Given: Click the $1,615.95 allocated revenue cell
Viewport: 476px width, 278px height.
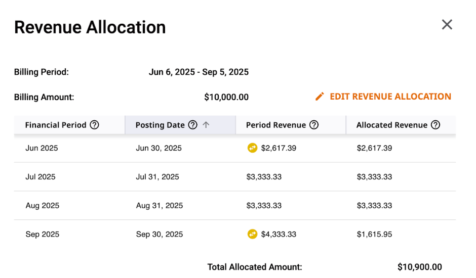Looking at the screenshot, I should (374, 234).
